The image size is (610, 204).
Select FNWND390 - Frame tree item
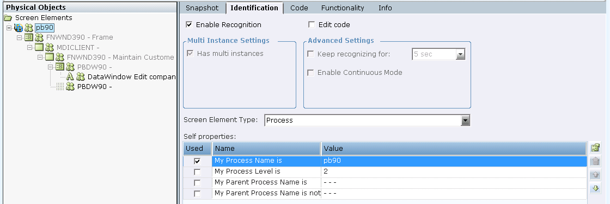[80, 37]
